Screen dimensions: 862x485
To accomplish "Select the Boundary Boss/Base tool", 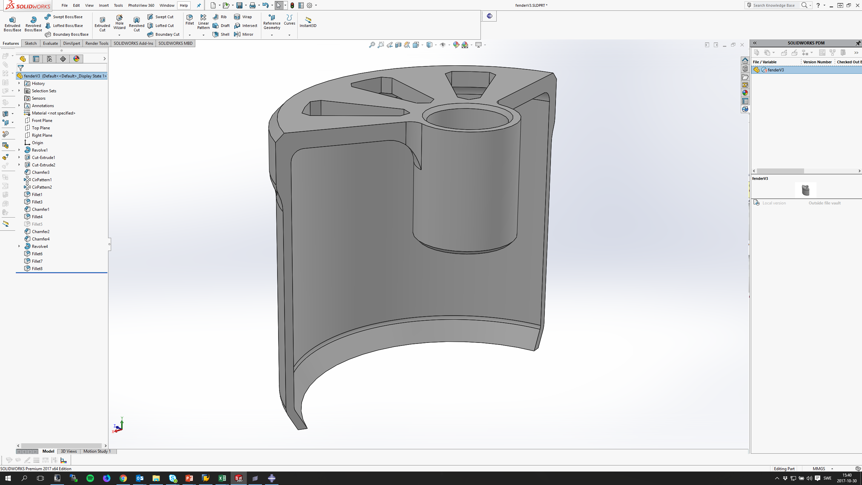I will [67, 34].
